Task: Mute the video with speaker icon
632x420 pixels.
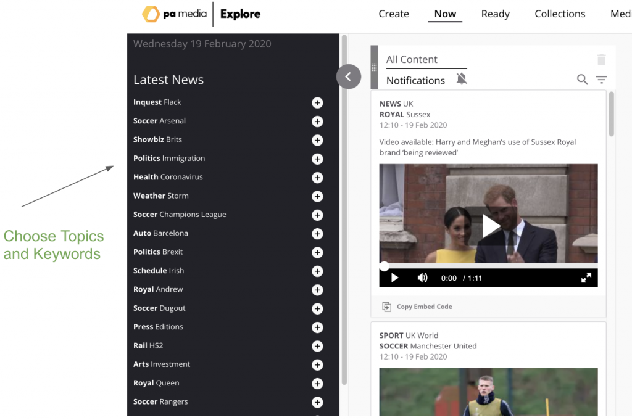Action: [x=422, y=278]
